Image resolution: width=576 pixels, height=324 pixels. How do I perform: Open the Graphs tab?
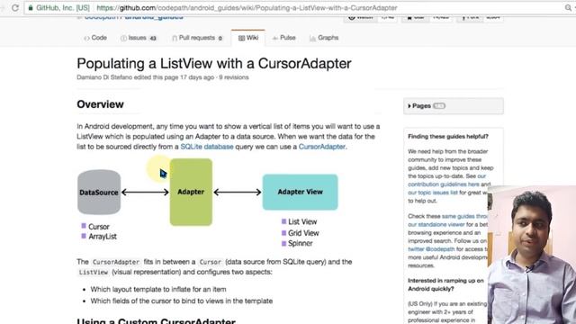tap(324, 38)
